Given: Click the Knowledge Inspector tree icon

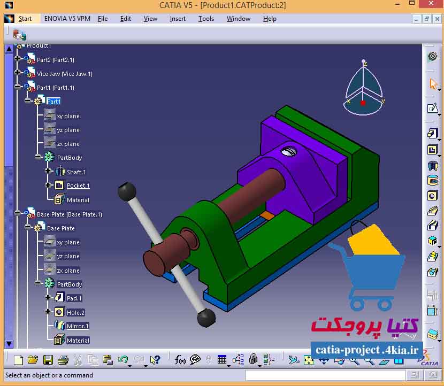Looking at the screenshot, I should pyautogui.click(x=238, y=360).
